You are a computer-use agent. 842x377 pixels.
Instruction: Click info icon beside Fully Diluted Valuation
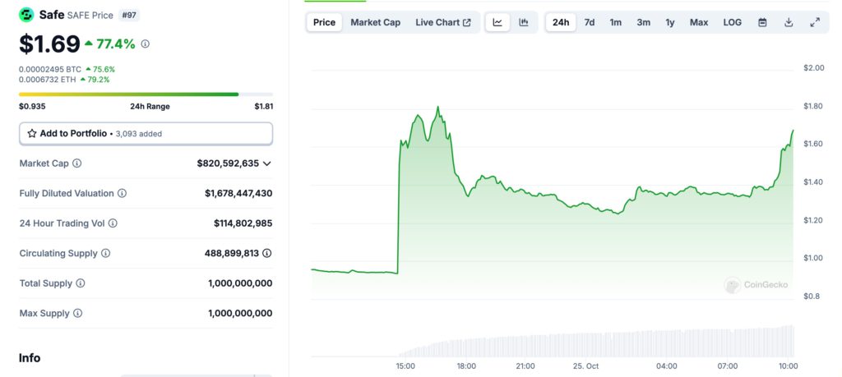point(122,193)
